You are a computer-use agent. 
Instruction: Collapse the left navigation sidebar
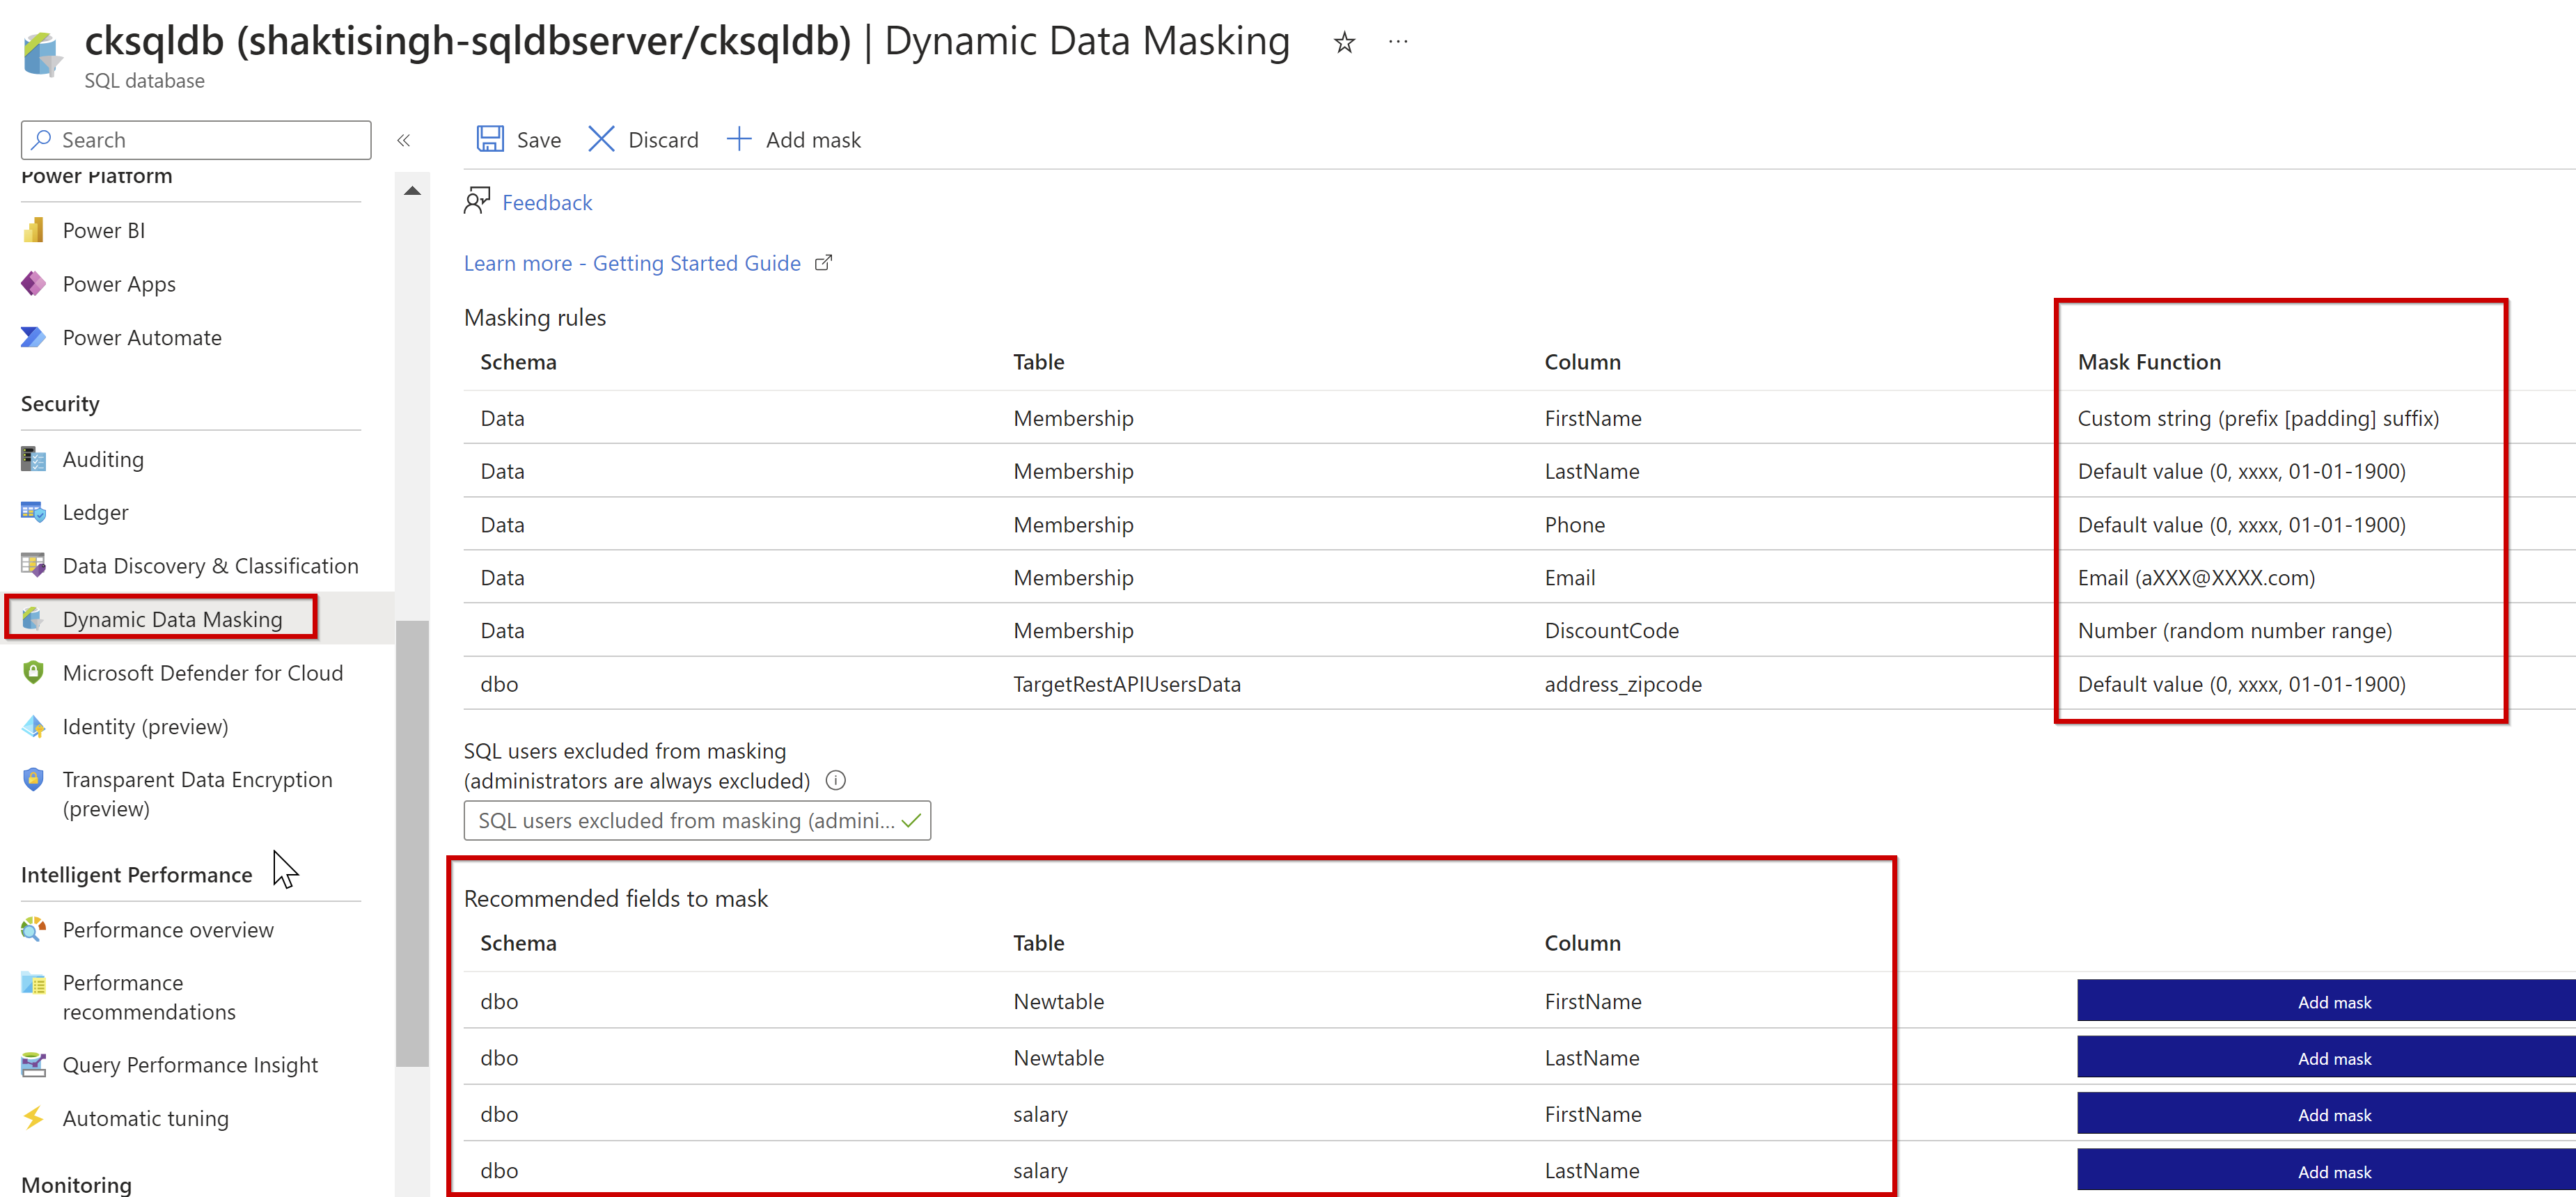(x=404, y=140)
